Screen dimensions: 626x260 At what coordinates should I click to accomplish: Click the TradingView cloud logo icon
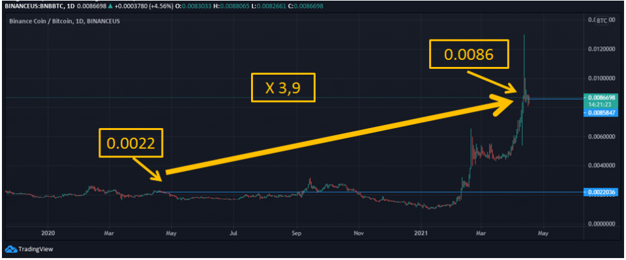coord(12,248)
